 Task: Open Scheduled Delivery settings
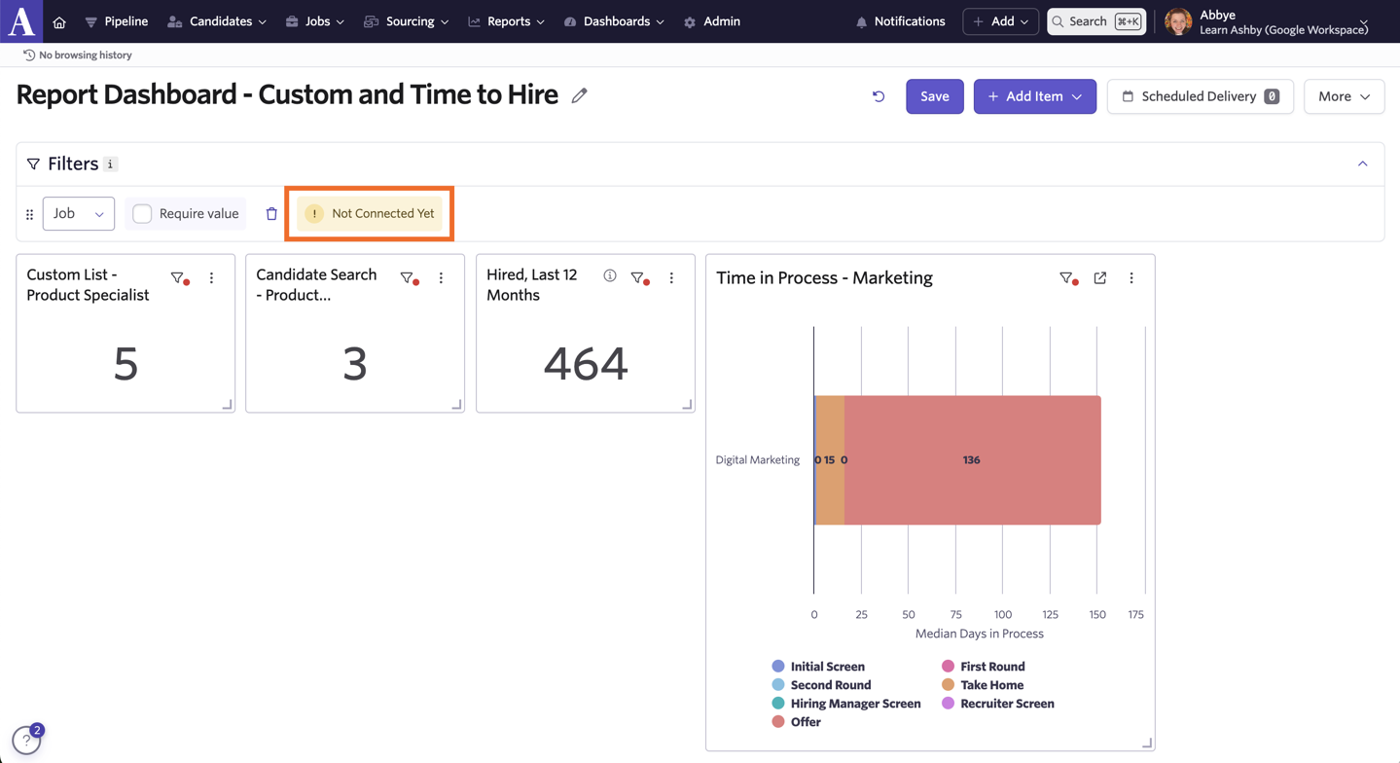point(1201,96)
